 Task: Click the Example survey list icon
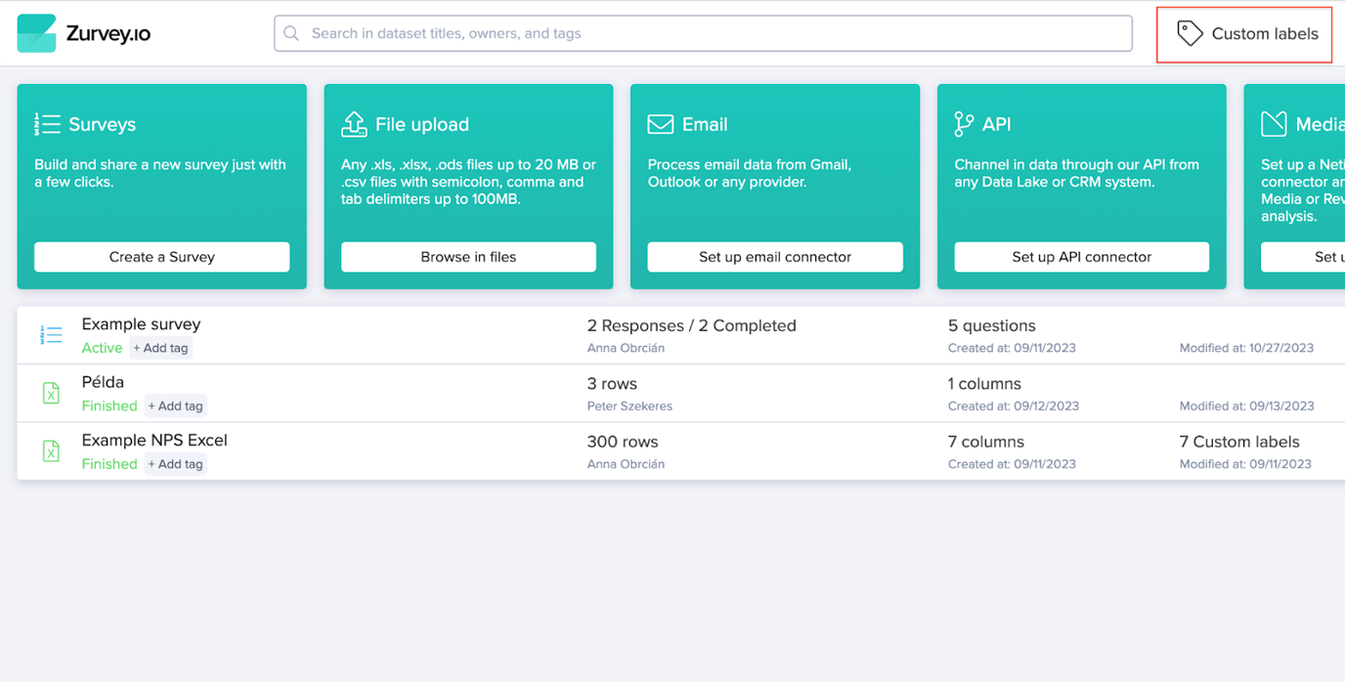click(51, 335)
